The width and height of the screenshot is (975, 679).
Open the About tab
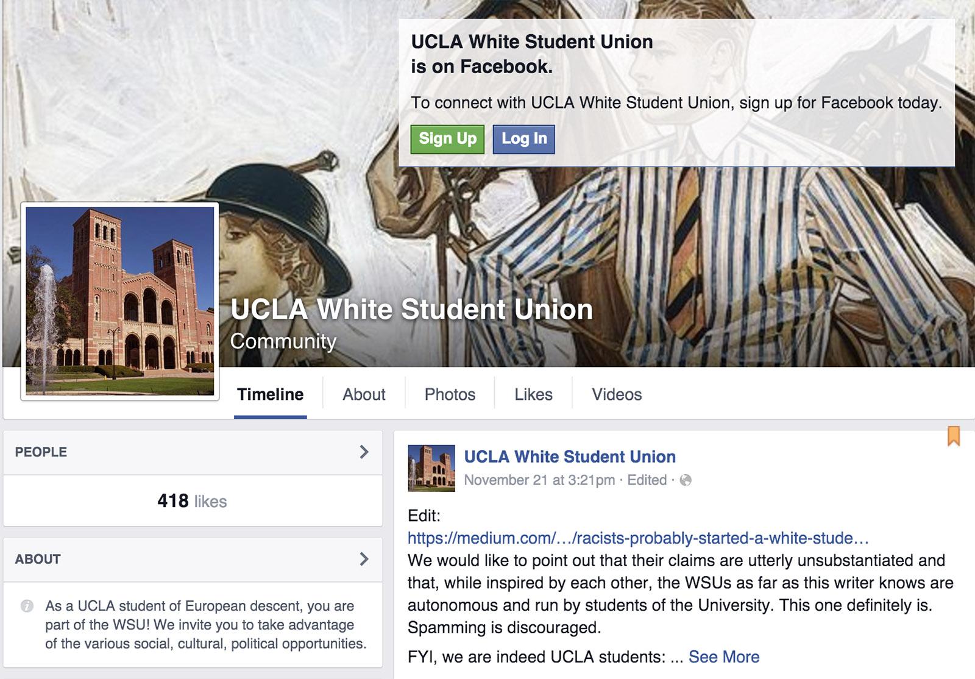[x=364, y=394]
